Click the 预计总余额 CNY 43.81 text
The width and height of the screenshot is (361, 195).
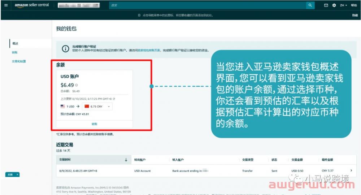75,114
